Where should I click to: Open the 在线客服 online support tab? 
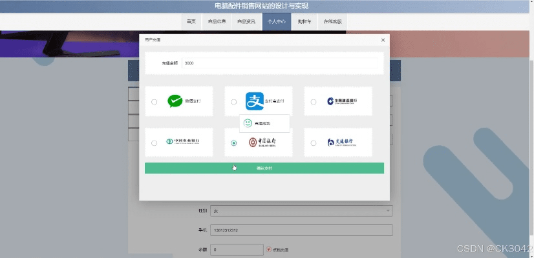332,22
